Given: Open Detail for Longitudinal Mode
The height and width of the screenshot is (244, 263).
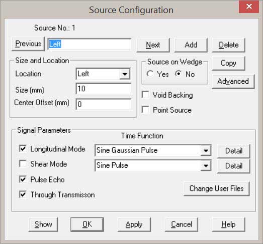Looking at the screenshot, I should point(234,151).
